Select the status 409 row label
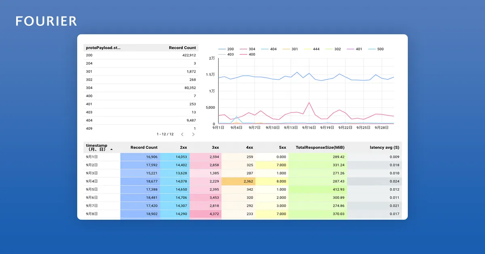 89,129
